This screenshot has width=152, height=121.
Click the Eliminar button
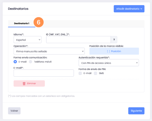[29, 83]
